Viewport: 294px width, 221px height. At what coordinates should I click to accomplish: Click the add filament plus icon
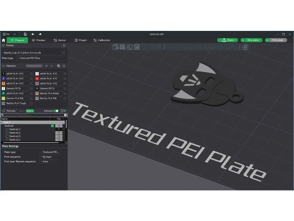pos(46,66)
